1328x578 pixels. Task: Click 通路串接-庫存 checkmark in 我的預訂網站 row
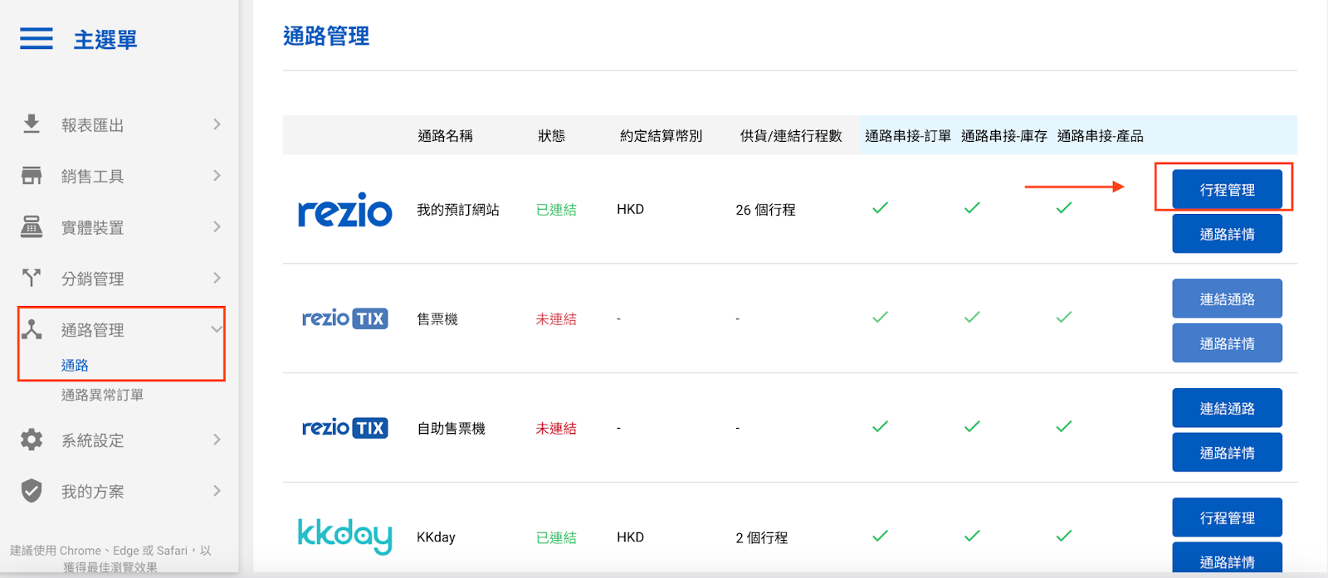coord(972,208)
